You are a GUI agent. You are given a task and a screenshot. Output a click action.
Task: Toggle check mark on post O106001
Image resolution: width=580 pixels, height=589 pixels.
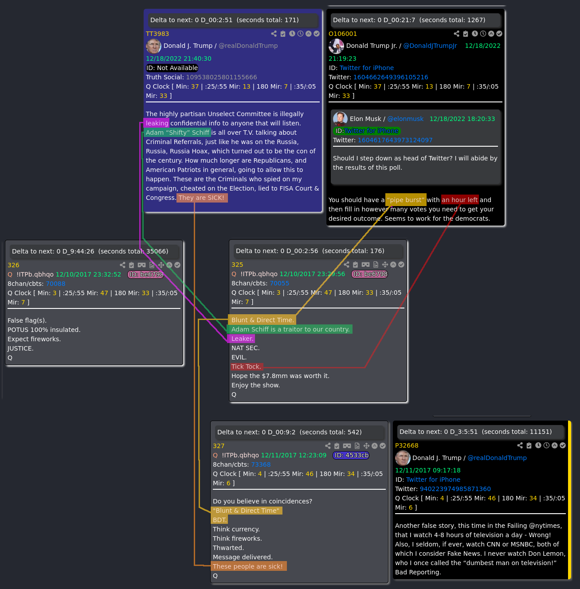(499, 34)
